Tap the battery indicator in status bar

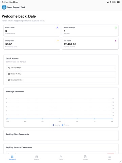(118, 2)
